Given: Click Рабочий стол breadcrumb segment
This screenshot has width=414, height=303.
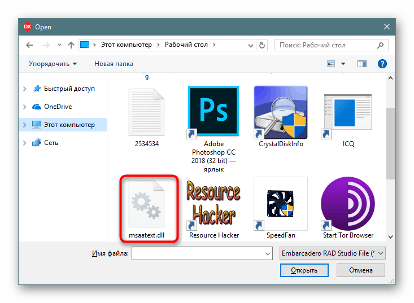Looking at the screenshot, I should [x=186, y=45].
